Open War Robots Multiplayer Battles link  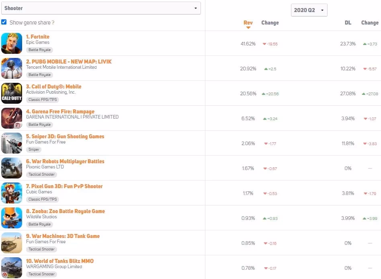pos(65,161)
